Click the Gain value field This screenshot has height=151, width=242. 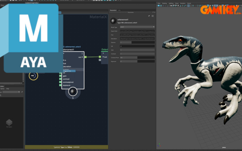coord(137,50)
